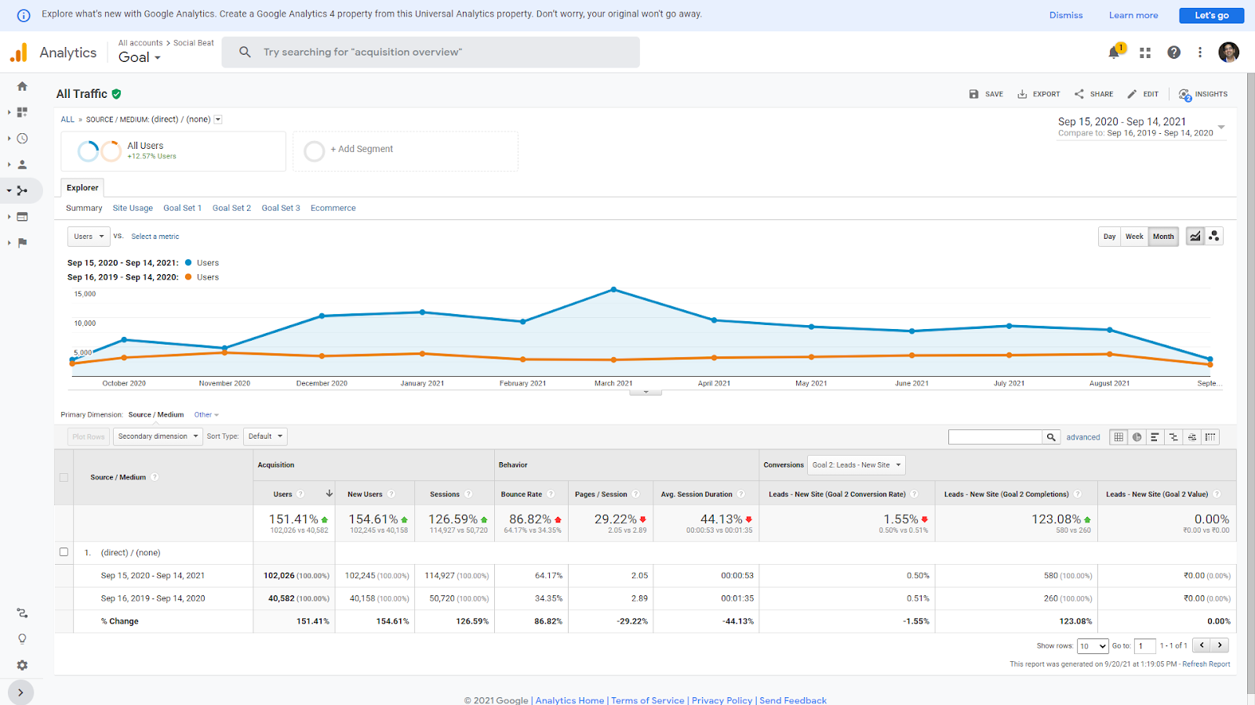
Task: Open the Other primary dimension dropdown
Action: pos(206,415)
